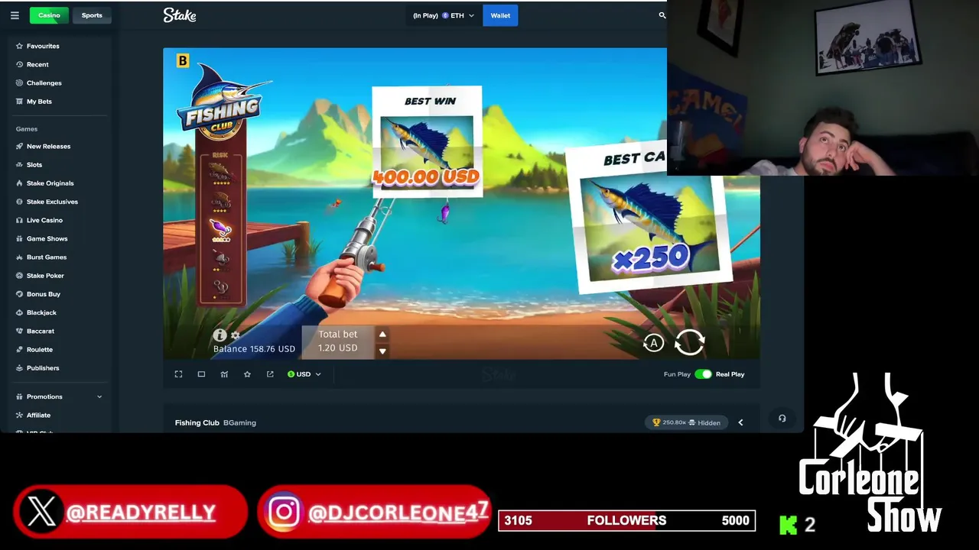Click the Total bet field
The width and height of the screenshot is (979, 550).
338,341
